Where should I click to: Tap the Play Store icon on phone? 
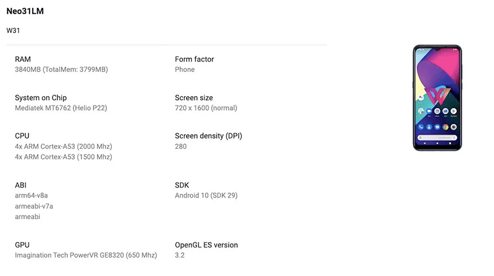(x=453, y=112)
